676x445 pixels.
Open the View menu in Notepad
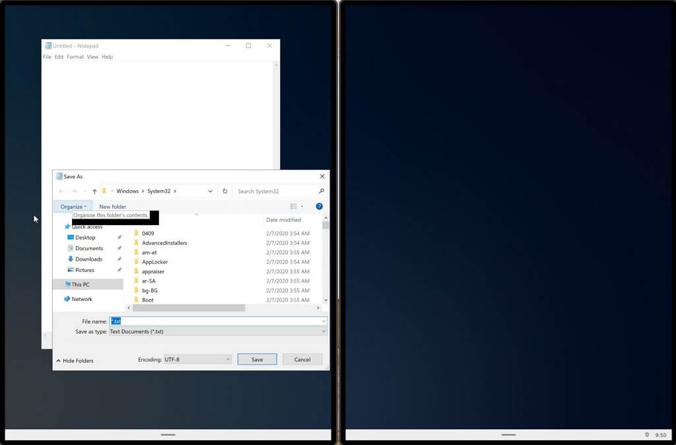(x=92, y=57)
